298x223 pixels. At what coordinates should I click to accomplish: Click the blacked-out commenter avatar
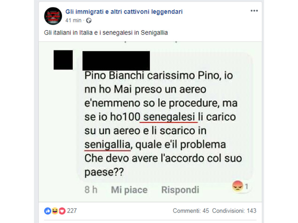[63, 60]
